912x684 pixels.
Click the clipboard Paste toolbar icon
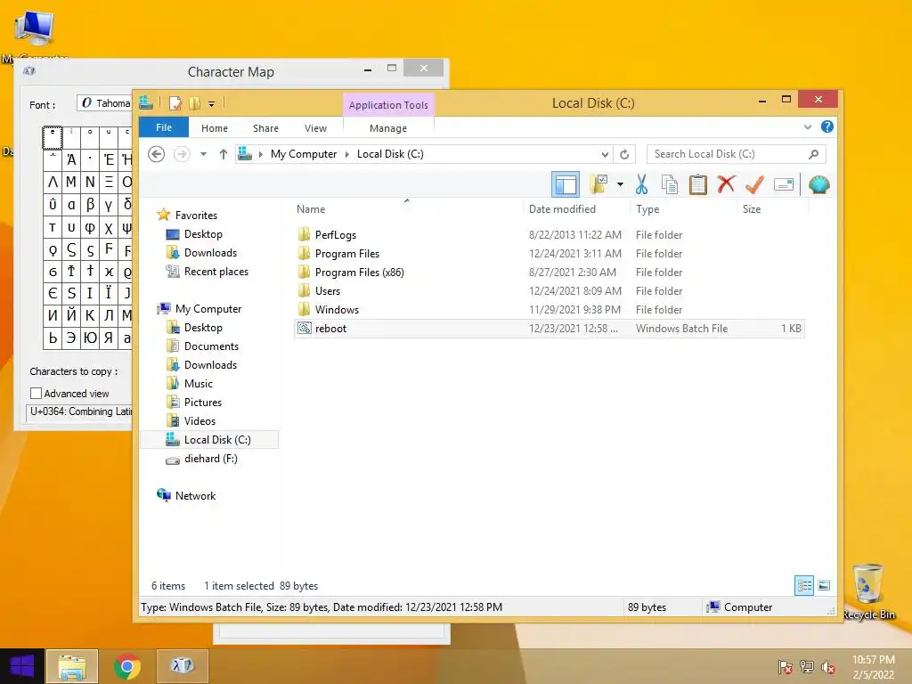pyautogui.click(x=697, y=184)
